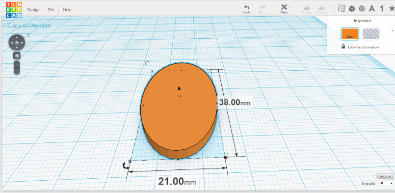Open the solid cube shapes icon

[x=352, y=8]
